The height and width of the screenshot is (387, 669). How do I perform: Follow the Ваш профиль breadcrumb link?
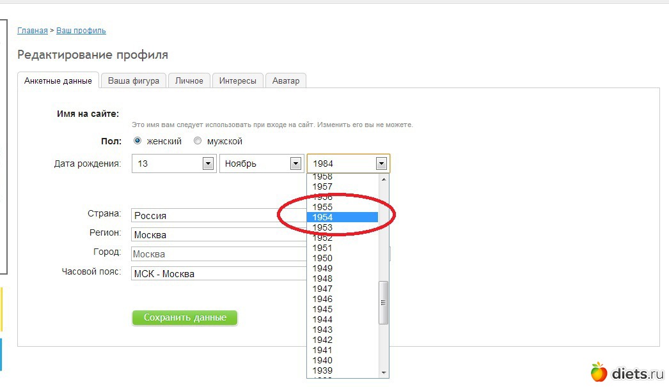point(81,31)
